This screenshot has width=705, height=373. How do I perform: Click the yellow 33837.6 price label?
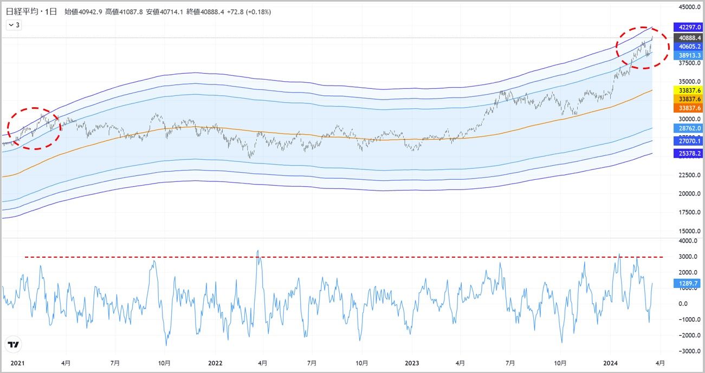click(687, 90)
